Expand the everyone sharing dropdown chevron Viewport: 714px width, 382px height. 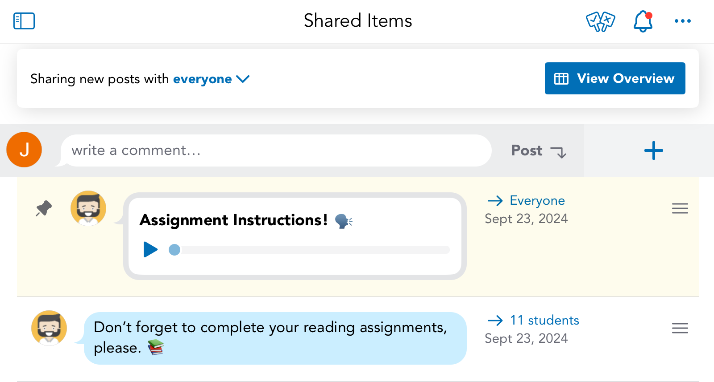pyautogui.click(x=243, y=79)
